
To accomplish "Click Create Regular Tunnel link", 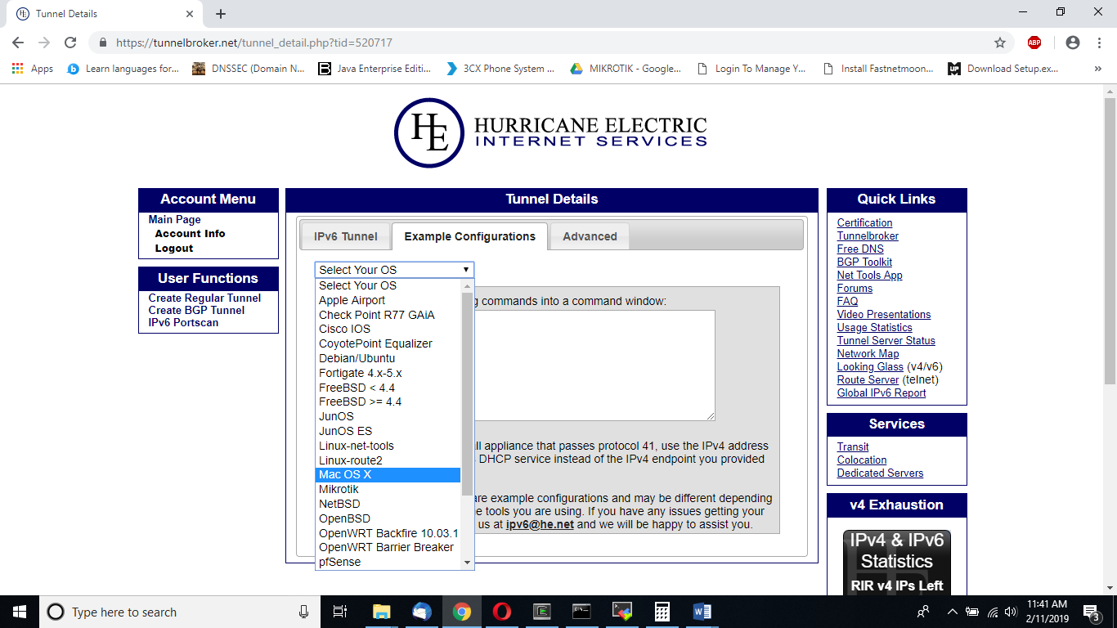I will [x=204, y=298].
